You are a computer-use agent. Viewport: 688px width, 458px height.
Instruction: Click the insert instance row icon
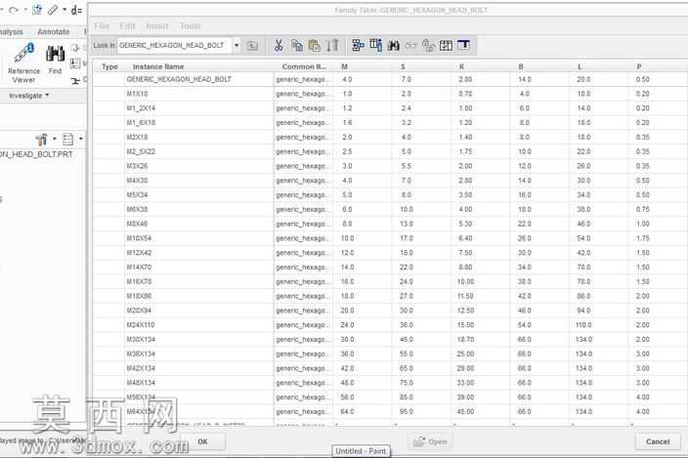pos(358,46)
